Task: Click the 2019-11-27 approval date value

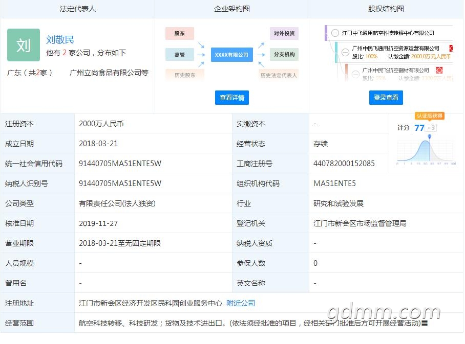Action: (x=98, y=223)
